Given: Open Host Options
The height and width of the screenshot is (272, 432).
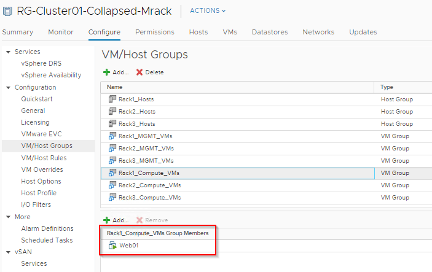Looking at the screenshot, I should [x=41, y=181].
